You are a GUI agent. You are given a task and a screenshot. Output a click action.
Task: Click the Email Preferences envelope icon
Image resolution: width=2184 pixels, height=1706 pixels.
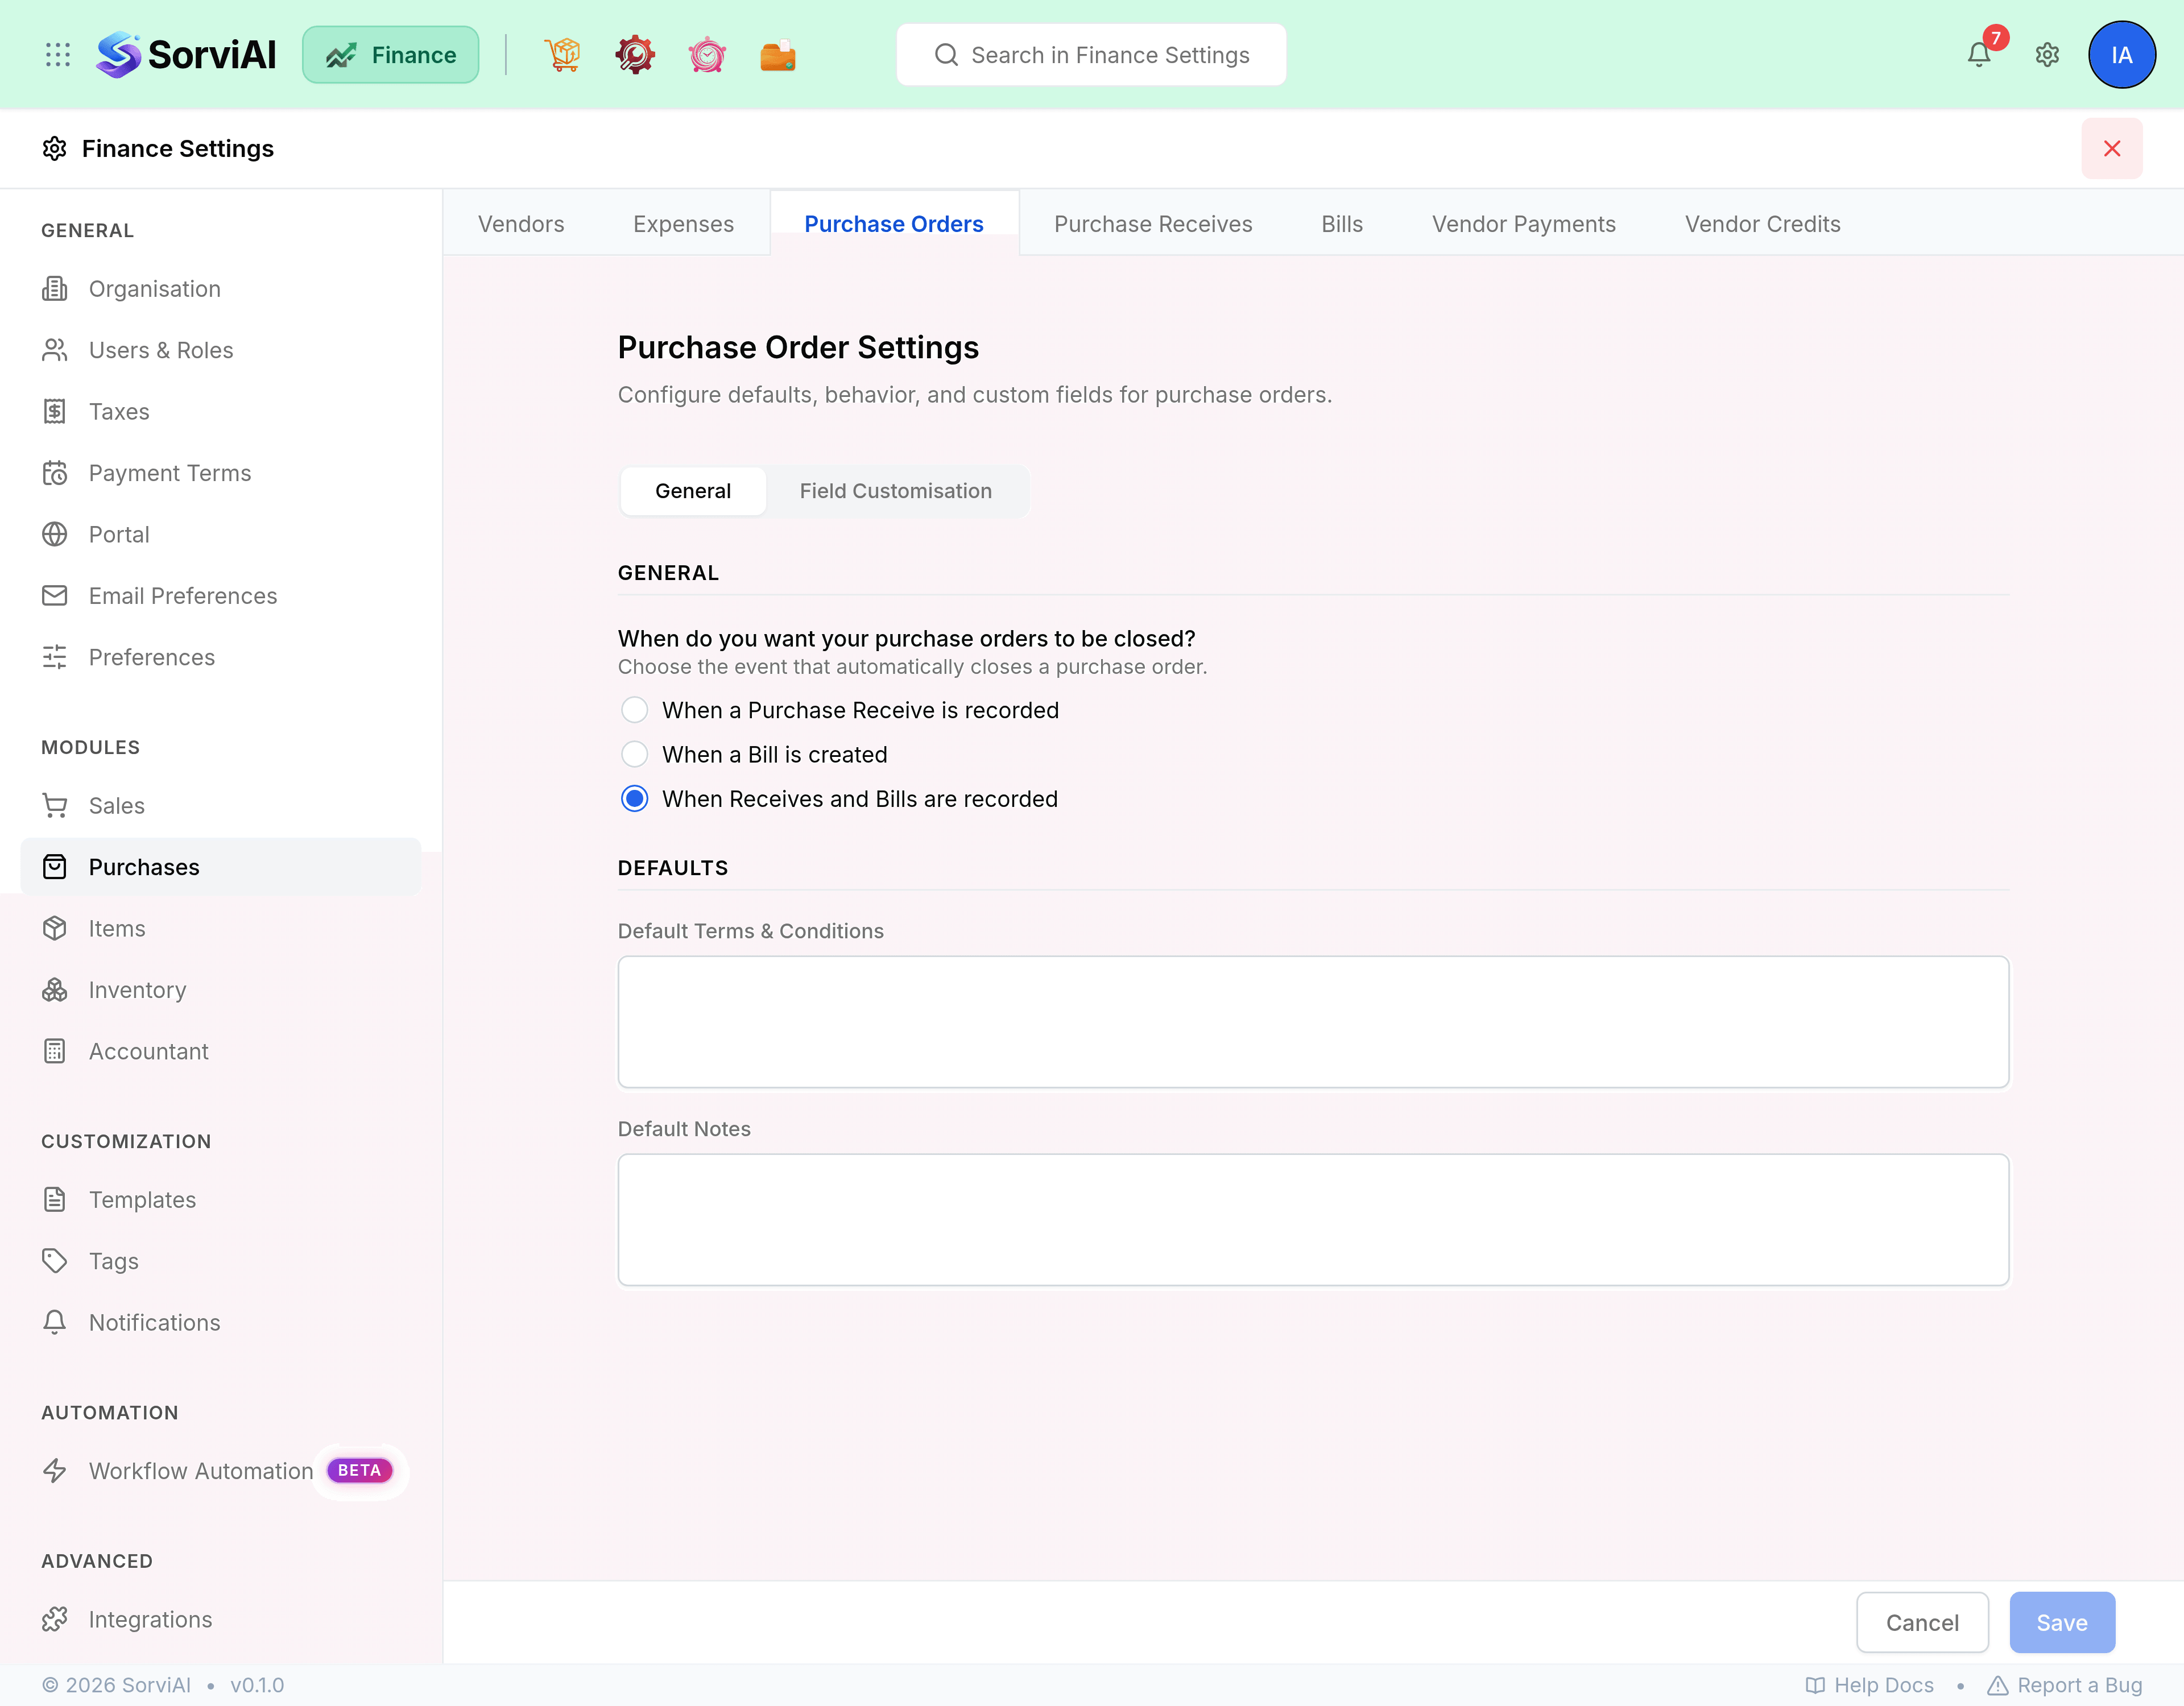click(55, 595)
